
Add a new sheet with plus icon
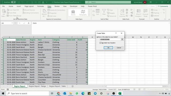[72, 86]
